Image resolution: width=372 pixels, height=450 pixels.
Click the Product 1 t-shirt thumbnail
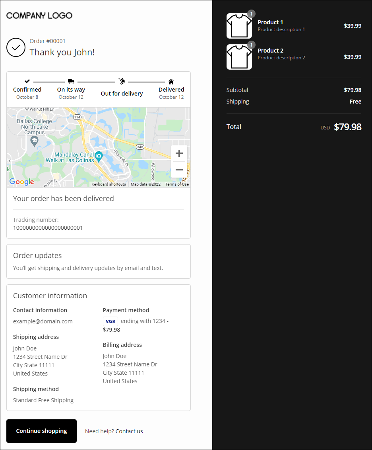click(x=239, y=26)
